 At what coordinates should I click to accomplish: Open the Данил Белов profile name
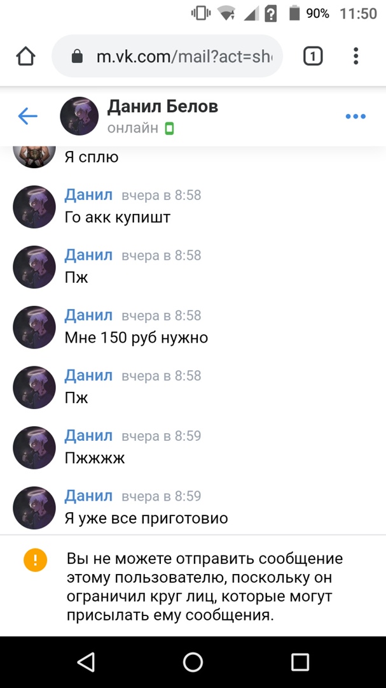(x=163, y=106)
